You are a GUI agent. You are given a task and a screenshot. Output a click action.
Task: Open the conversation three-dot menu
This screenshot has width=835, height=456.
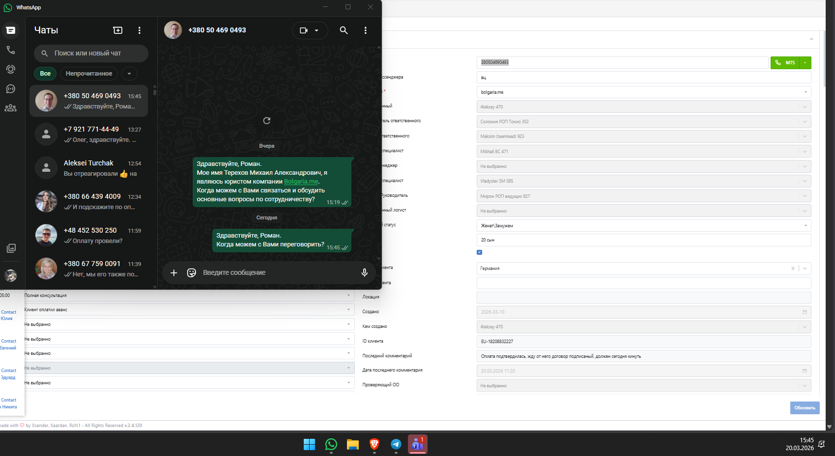(365, 30)
